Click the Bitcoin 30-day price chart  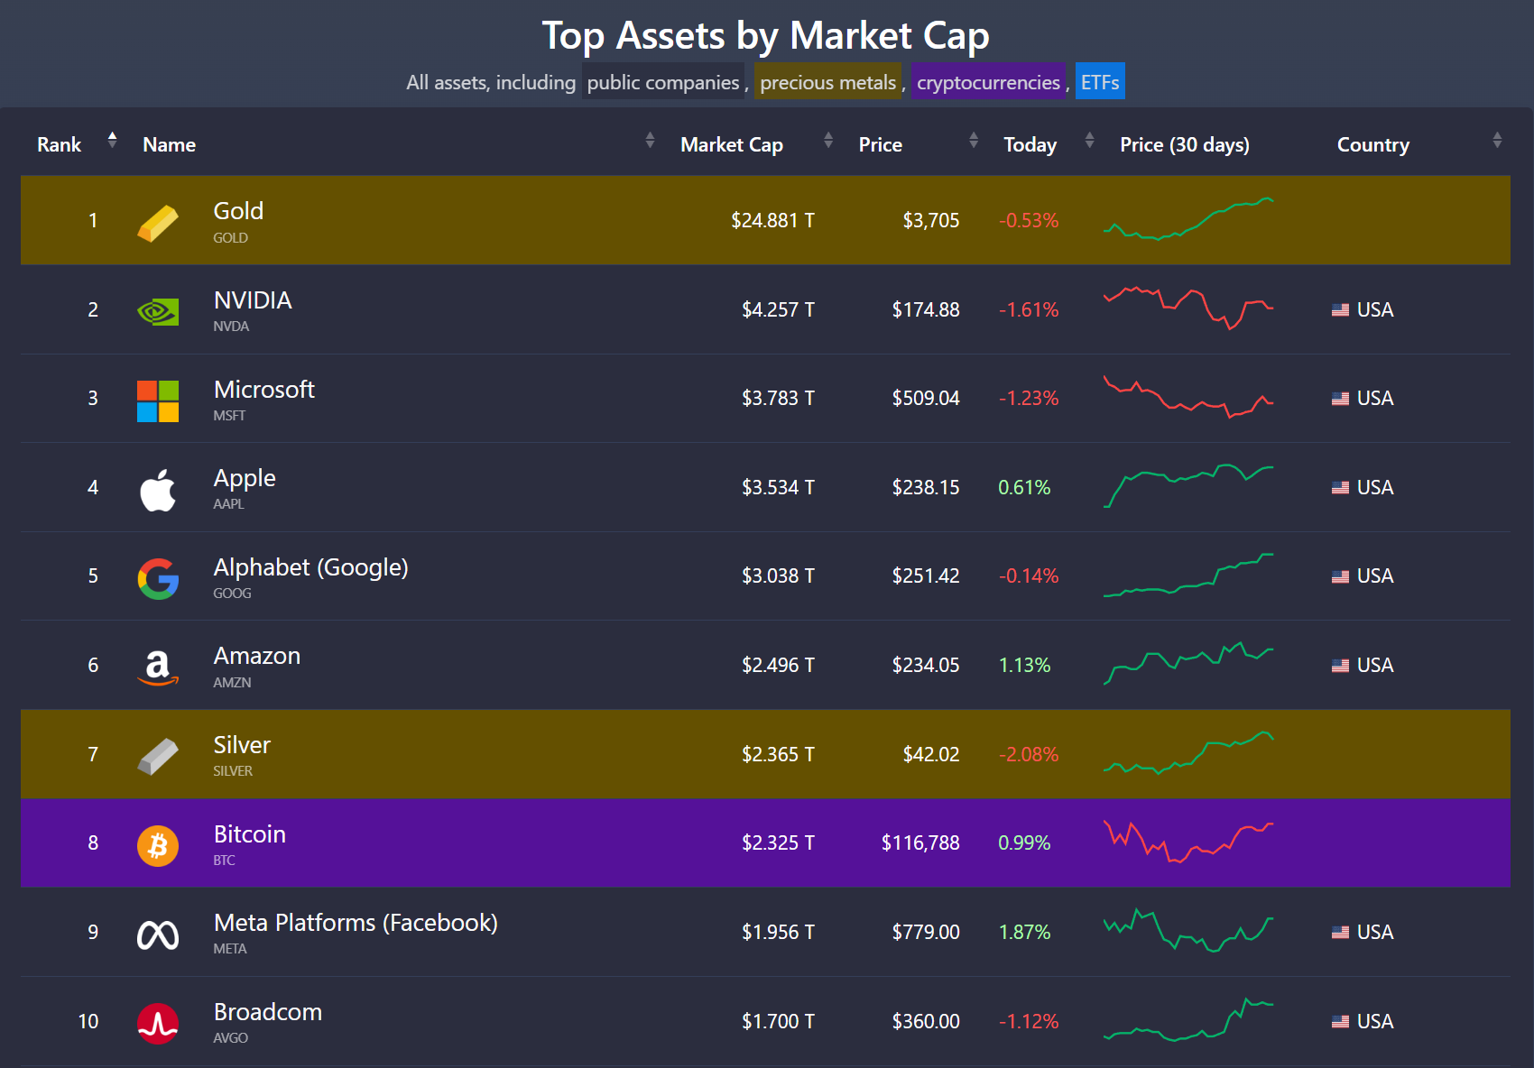point(1187,842)
